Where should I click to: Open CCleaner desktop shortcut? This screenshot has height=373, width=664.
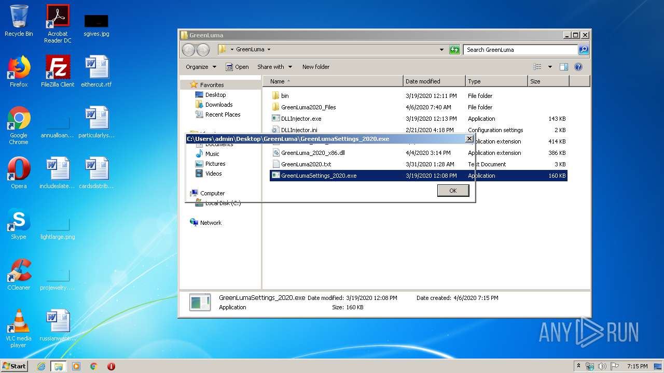19,275
